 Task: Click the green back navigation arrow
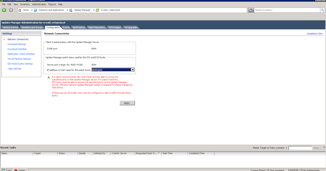(x=4, y=10)
